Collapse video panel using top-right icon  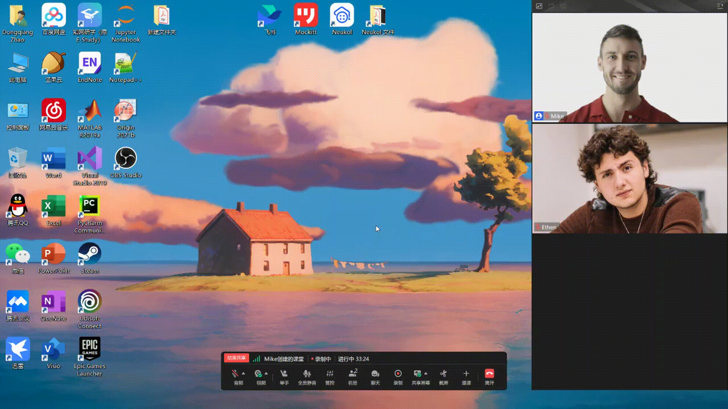tap(720, 6)
